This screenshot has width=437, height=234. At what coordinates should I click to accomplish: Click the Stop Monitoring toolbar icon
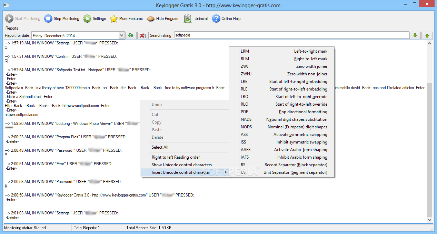[x=48, y=19]
